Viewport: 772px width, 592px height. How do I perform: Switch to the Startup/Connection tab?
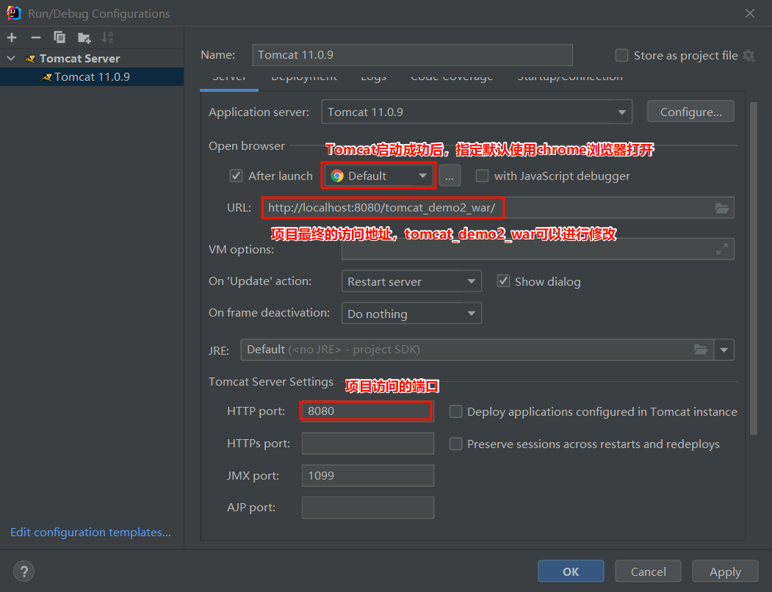[x=570, y=79]
